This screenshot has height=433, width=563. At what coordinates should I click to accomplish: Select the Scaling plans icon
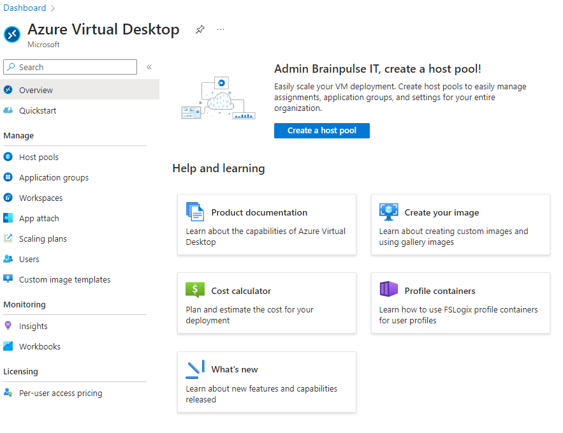[x=9, y=239]
